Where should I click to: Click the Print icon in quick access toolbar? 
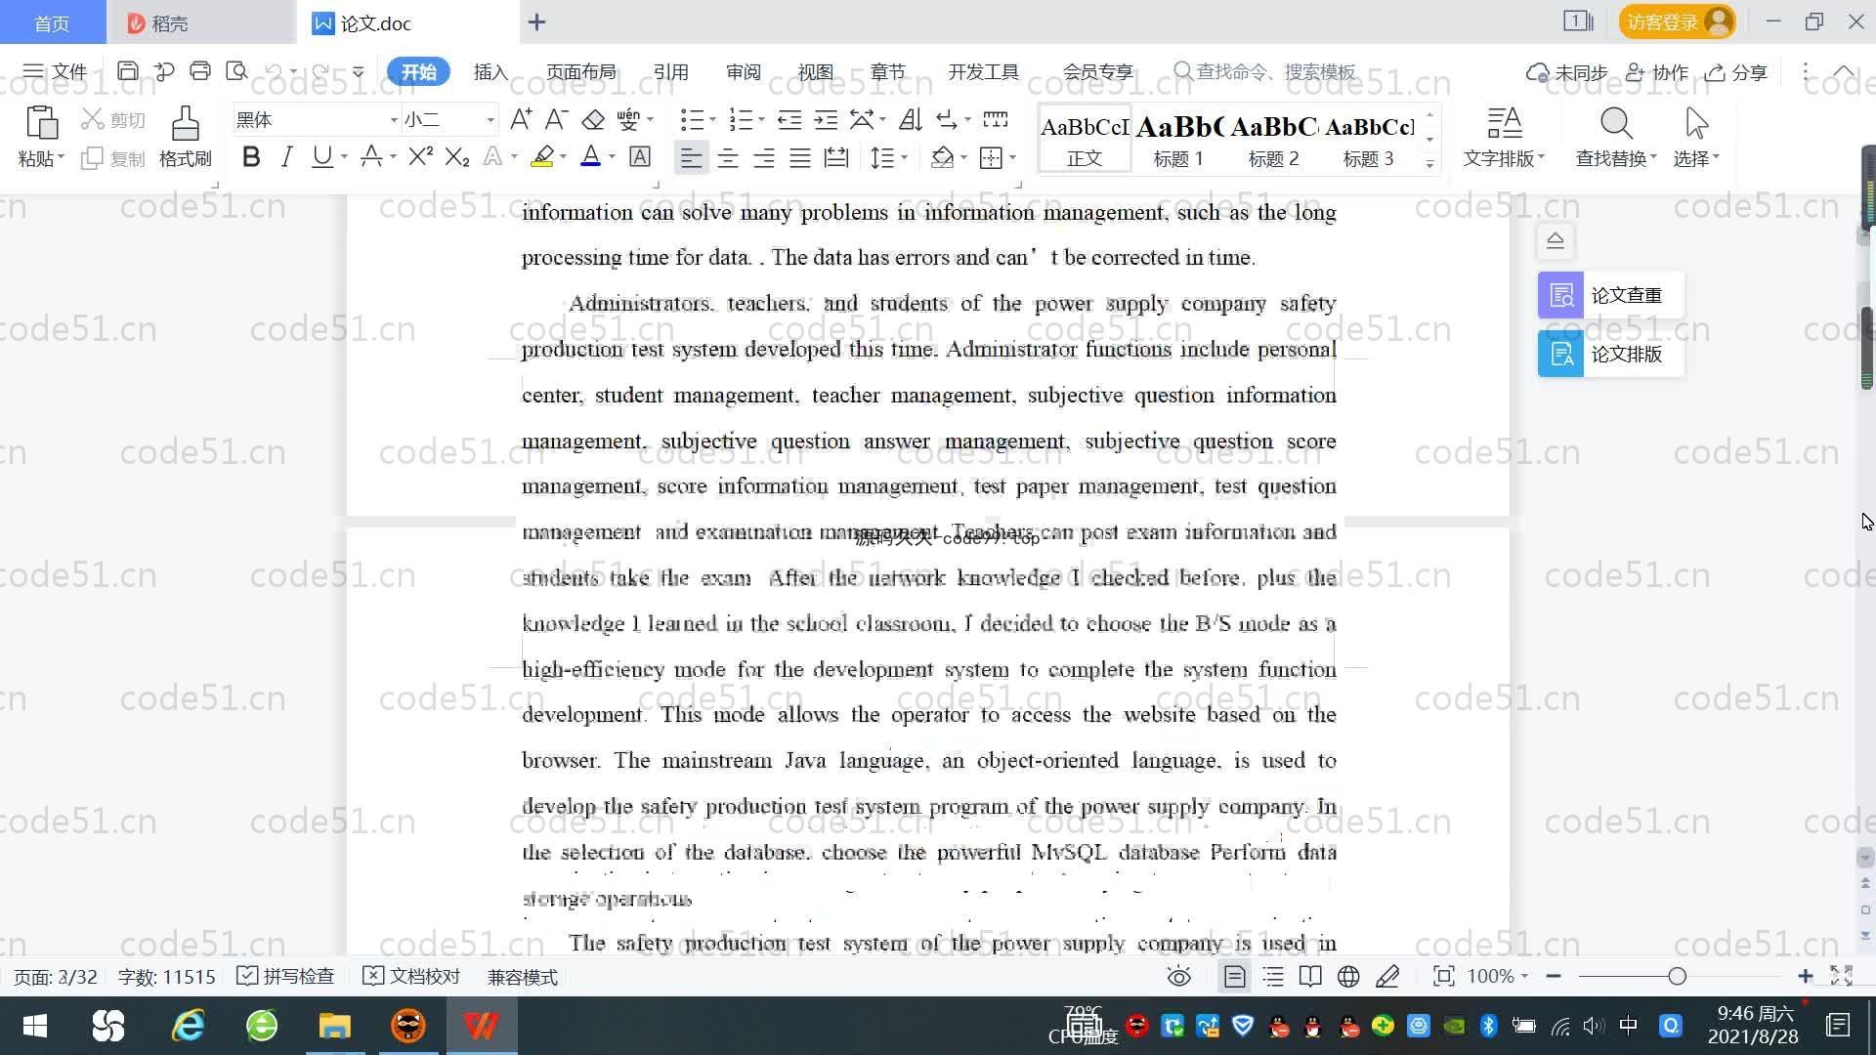(200, 71)
